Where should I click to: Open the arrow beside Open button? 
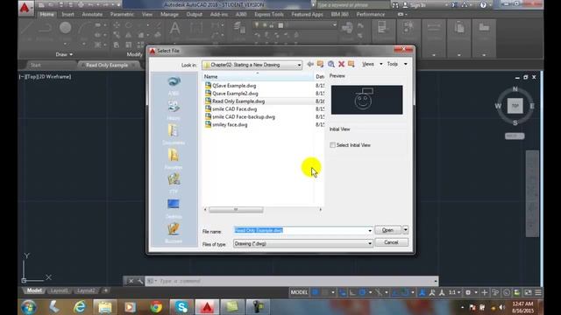pyautogui.click(x=405, y=230)
